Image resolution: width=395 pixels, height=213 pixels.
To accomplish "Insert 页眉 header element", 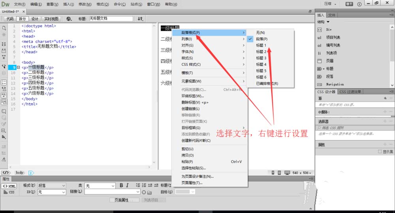I will [x=325, y=61].
